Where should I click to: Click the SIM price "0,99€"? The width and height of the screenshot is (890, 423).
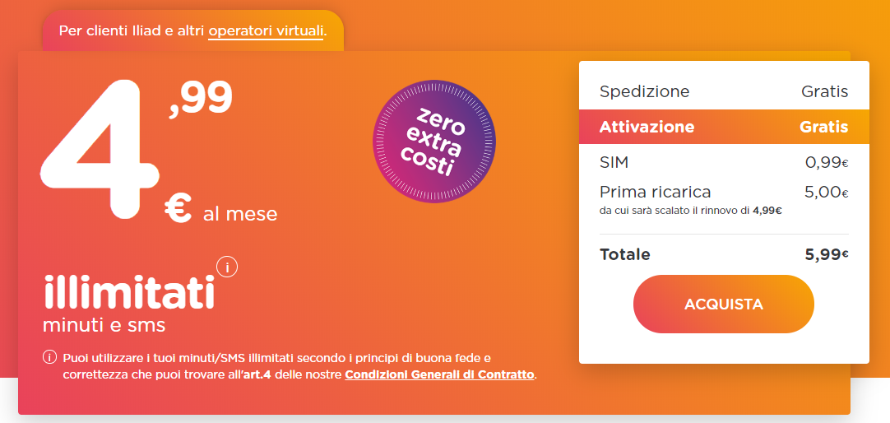(x=826, y=163)
